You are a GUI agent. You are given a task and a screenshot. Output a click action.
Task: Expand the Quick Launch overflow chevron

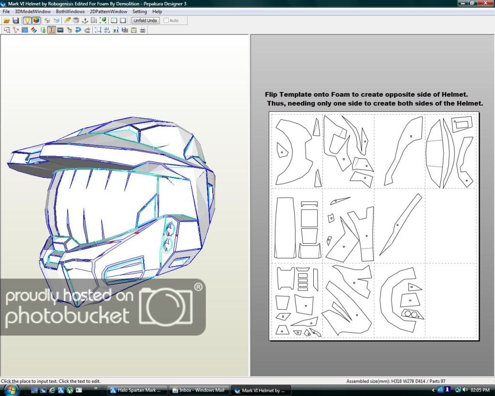coord(96,388)
